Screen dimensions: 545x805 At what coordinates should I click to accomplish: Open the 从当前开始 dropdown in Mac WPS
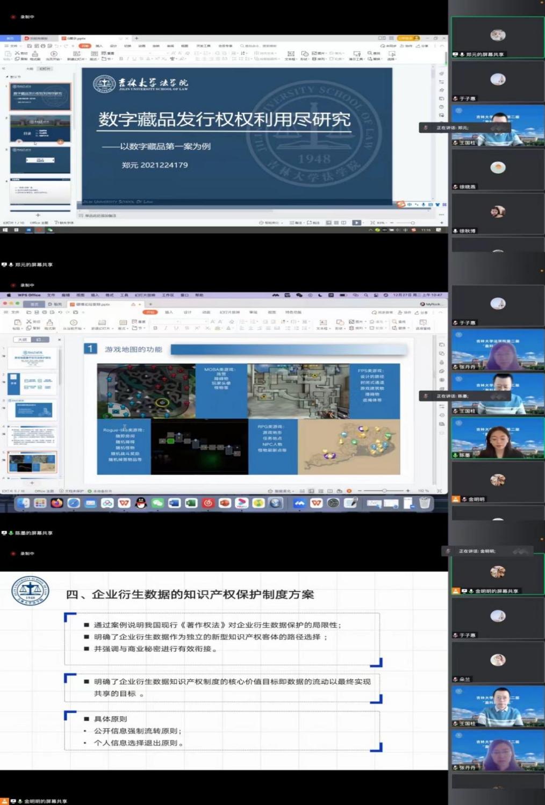point(74,328)
